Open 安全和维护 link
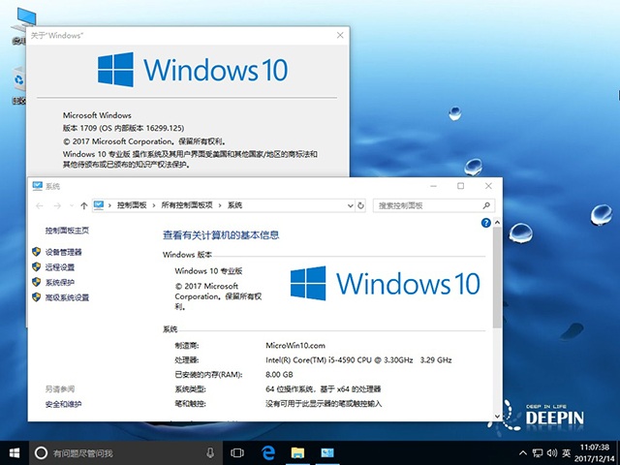The width and height of the screenshot is (620, 465). pyautogui.click(x=63, y=404)
